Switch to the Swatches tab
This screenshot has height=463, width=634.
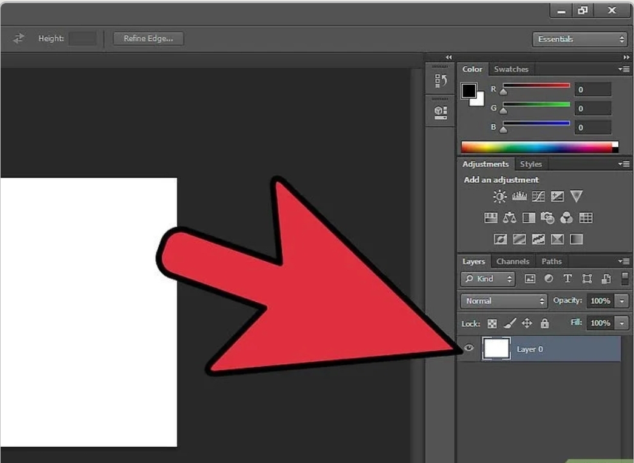511,69
